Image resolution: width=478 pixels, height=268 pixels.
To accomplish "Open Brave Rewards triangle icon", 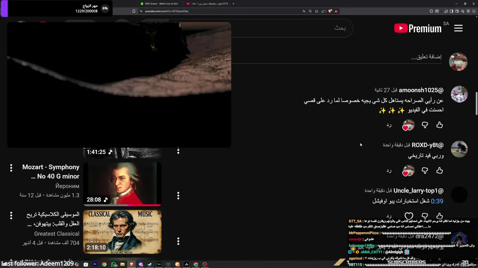I will (x=336, y=11).
